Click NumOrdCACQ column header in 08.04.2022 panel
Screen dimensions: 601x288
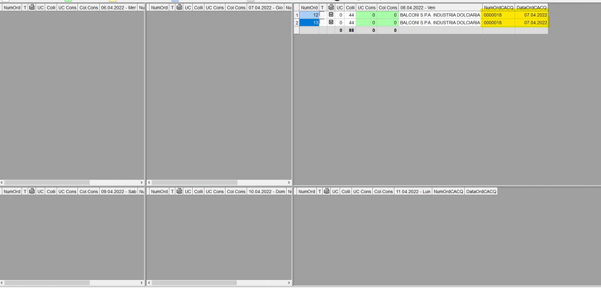pos(498,8)
